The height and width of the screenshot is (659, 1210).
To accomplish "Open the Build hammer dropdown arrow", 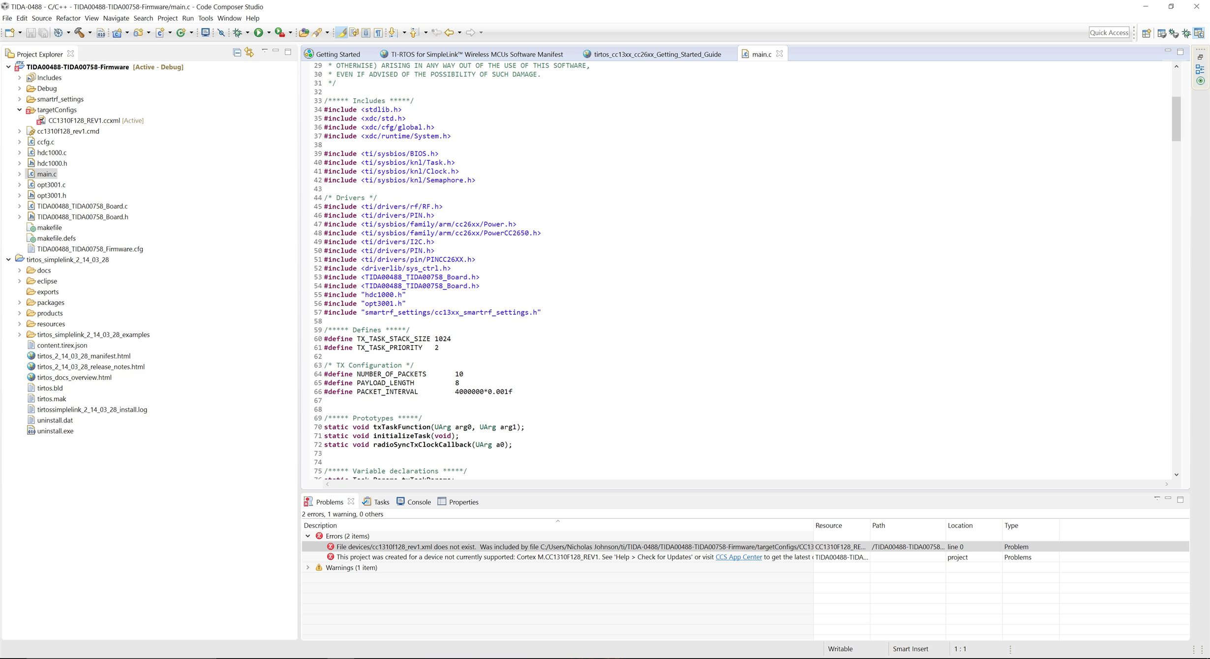I will coord(90,33).
